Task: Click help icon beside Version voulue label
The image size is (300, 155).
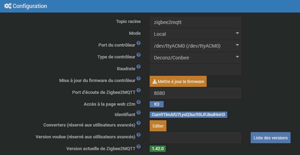Action: click(x=138, y=134)
